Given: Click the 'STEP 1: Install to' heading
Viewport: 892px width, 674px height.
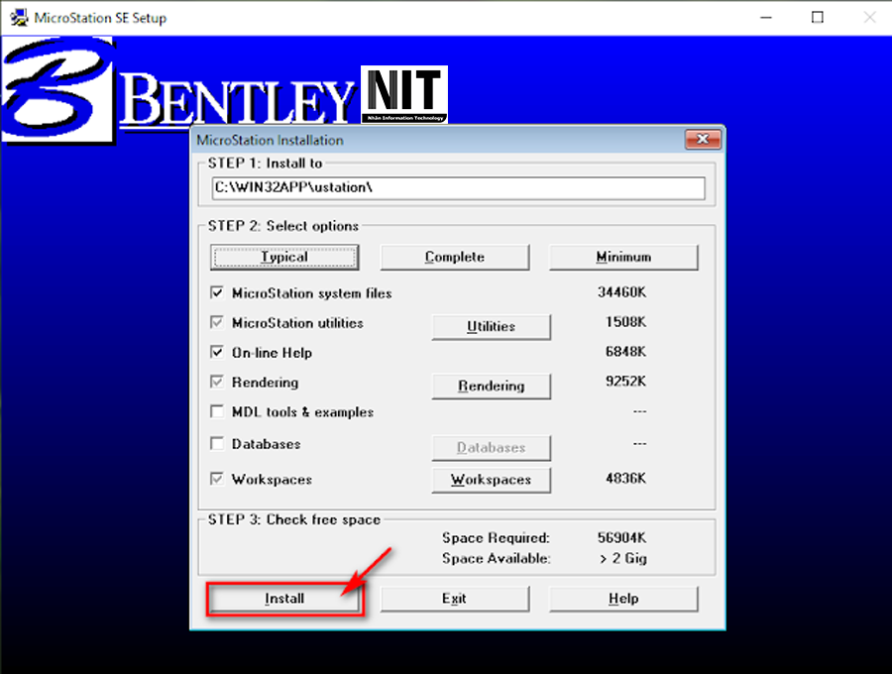Looking at the screenshot, I should (265, 164).
